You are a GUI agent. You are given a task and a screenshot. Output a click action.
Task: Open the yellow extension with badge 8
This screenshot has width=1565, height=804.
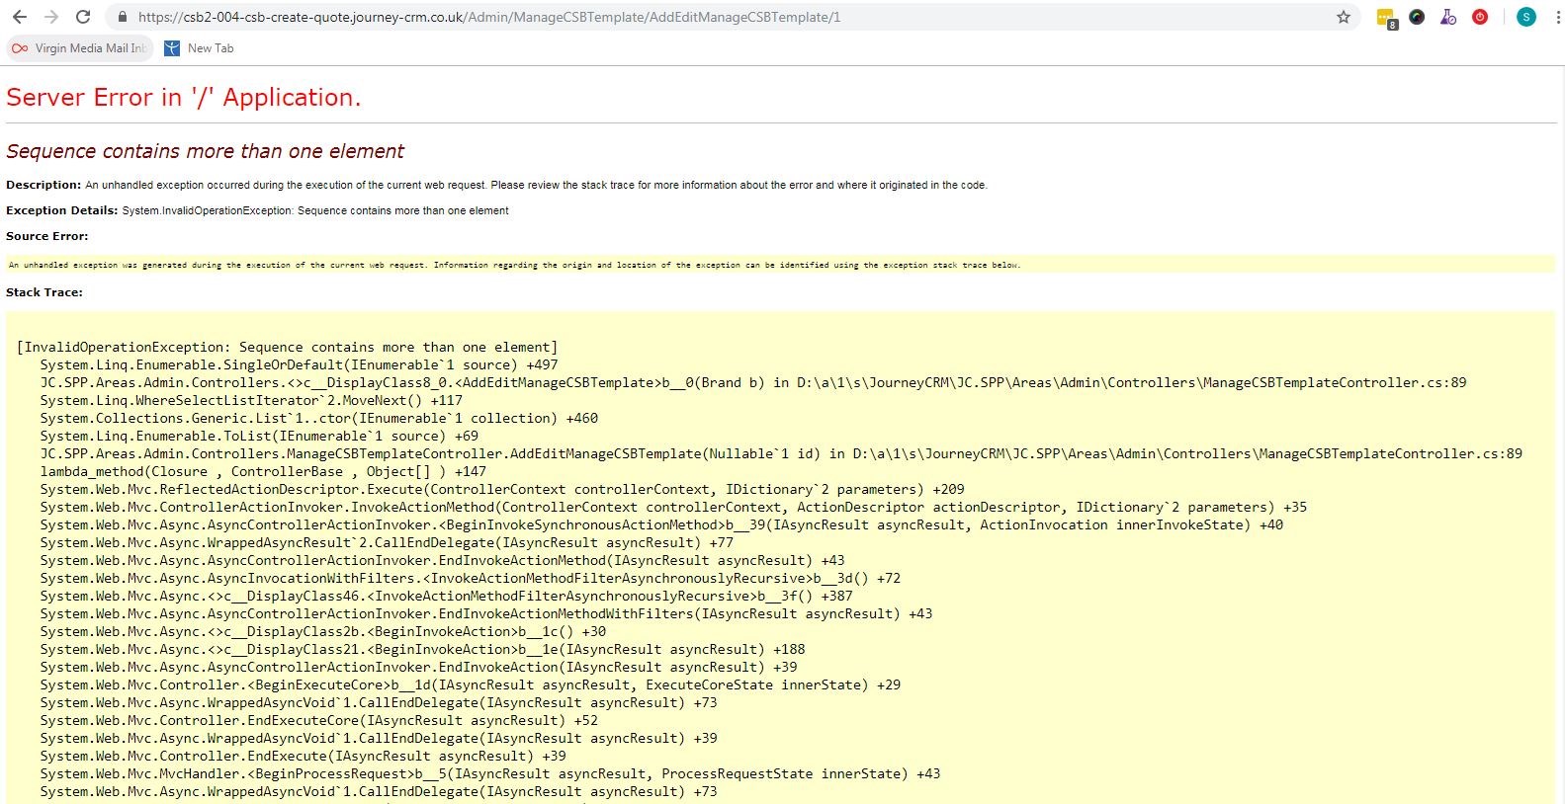coord(1386,18)
